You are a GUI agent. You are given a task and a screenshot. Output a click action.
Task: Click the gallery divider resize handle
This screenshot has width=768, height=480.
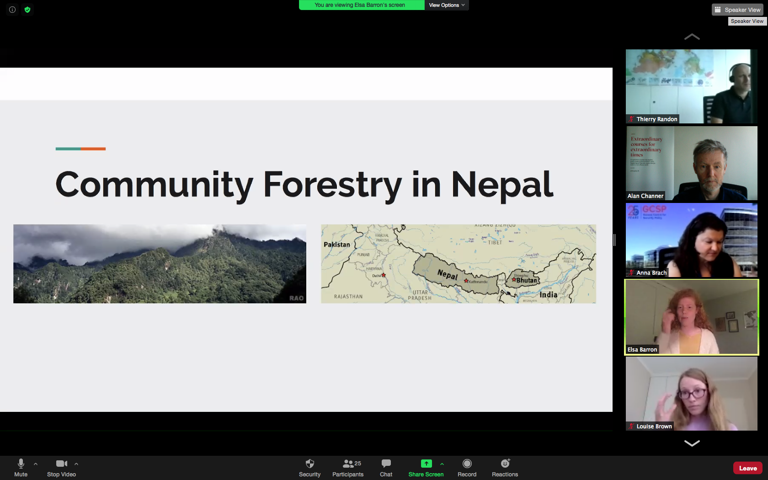point(614,240)
